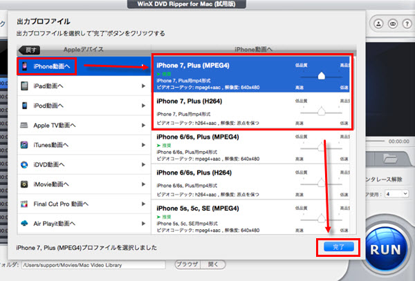Image resolution: width=415 pixels, height=281 pixels.
Task: Open the output folder icon tab
Action: coord(390,159)
